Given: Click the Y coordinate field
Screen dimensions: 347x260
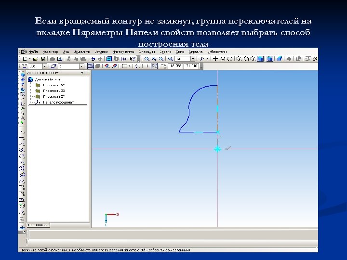Looking at the screenshot, I should click(192, 66).
